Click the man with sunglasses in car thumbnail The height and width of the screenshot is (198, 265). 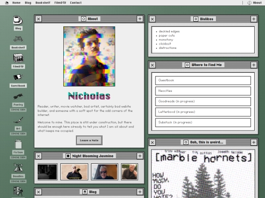[105, 172]
